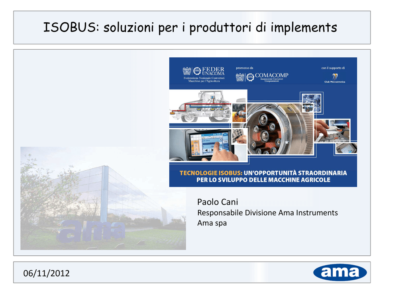This screenshot has height=288, width=408.
Task: Click the date '06/11/2012' in footer
Action: click(46, 273)
